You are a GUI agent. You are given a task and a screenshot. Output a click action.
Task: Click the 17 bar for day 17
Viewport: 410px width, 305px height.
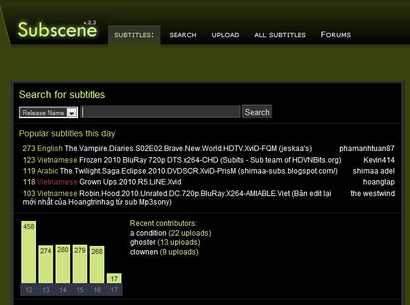pos(114,278)
